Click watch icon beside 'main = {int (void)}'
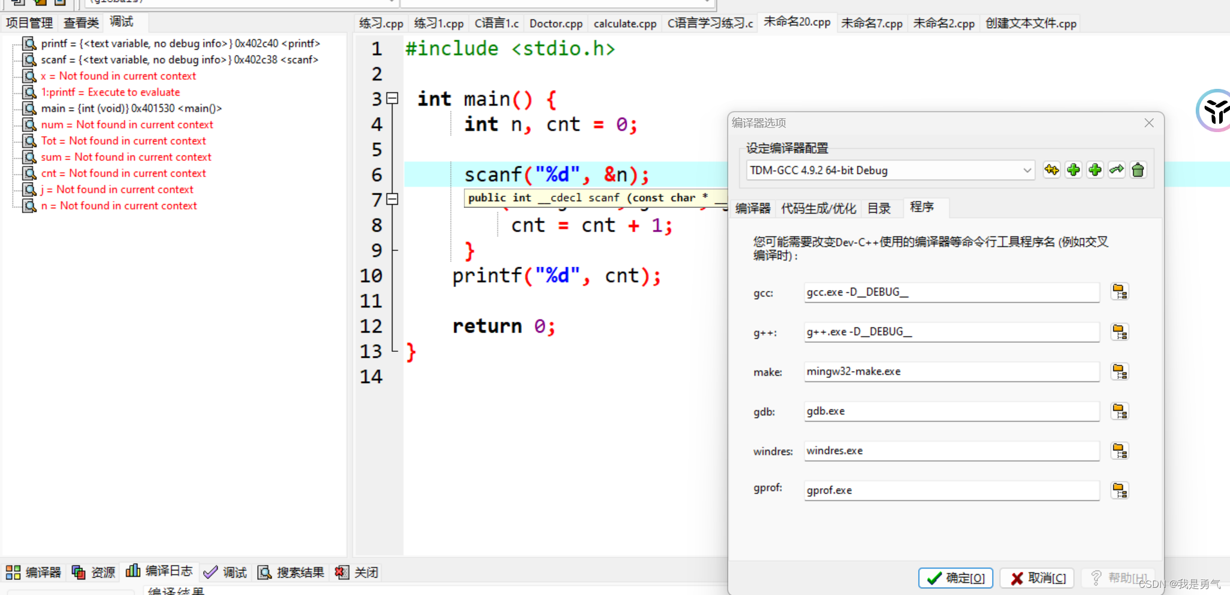This screenshot has height=595, width=1230. point(29,108)
